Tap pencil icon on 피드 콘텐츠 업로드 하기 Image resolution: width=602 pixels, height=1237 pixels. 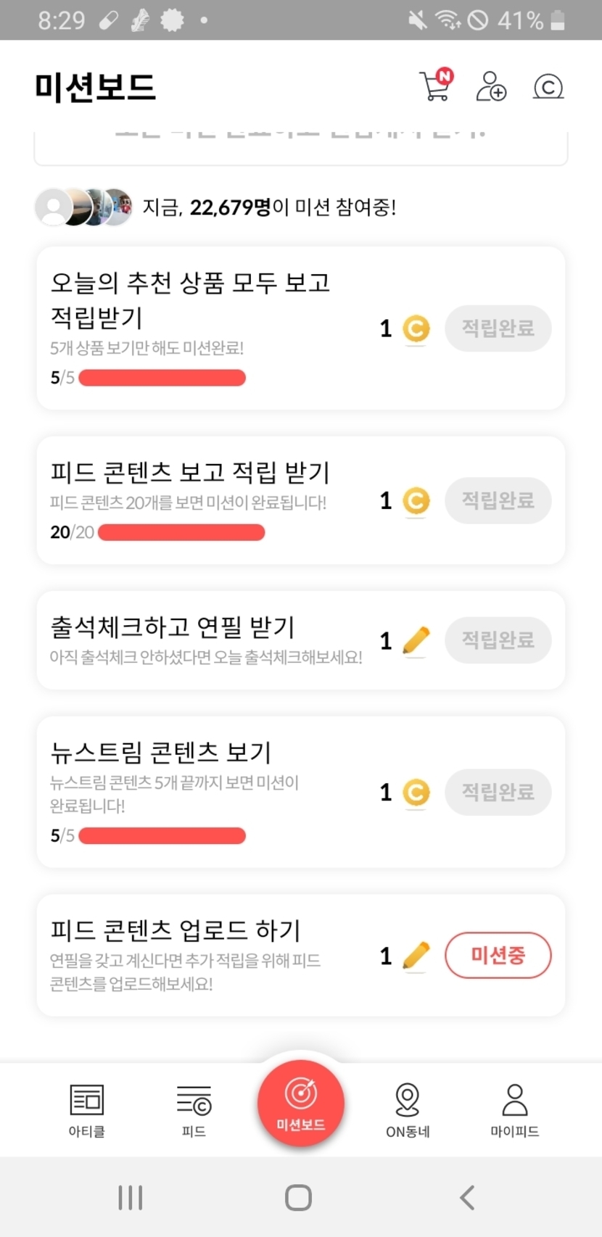point(416,956)
